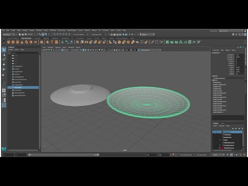Screen dimensions: 248x186
Task: Switch to the Rigging shelf tab
Action: tap(46, 38)
